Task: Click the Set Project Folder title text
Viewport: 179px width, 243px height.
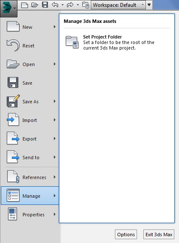Action: tap(102, 37)
